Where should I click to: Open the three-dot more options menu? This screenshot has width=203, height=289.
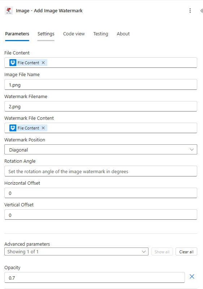tap(190, 10)
